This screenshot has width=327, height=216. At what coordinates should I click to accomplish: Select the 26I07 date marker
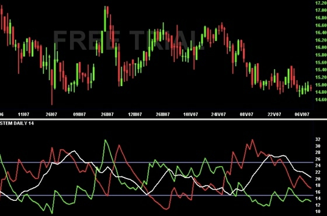tap(51, 114)
